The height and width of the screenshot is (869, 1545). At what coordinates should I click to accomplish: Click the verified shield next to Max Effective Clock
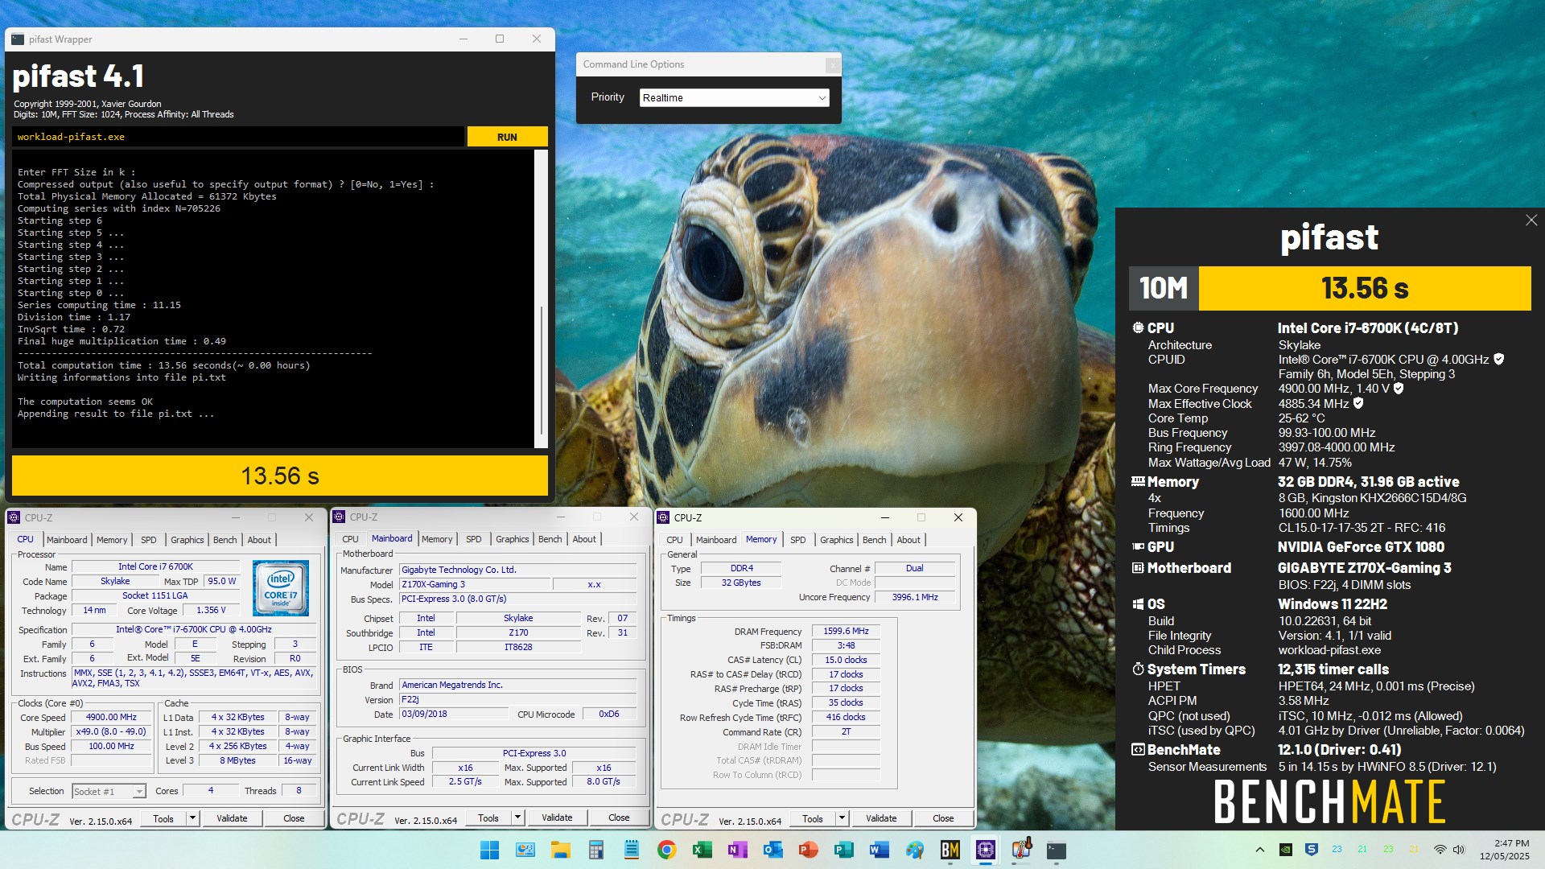tap(1358, 404)
